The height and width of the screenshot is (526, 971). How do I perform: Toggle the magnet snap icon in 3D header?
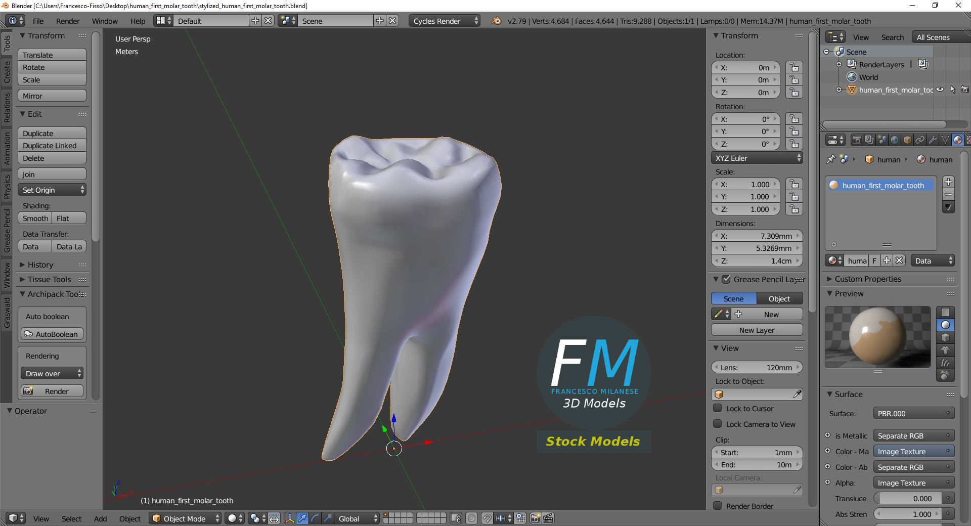[487, 518]
